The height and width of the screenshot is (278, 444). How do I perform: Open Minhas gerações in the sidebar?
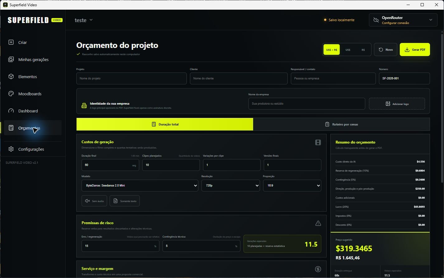[33, 59]
